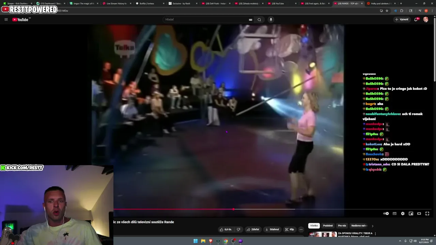Open File Explorer from taskbar
436x245 pixels.
point(203,241)
